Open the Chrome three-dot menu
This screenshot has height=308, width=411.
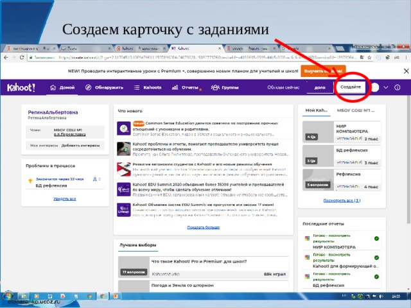[406, 57]
